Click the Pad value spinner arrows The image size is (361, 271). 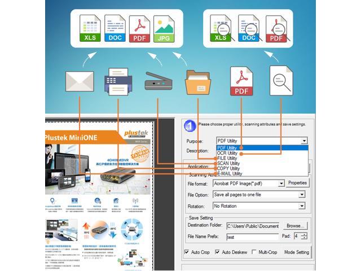click(305, 236)
